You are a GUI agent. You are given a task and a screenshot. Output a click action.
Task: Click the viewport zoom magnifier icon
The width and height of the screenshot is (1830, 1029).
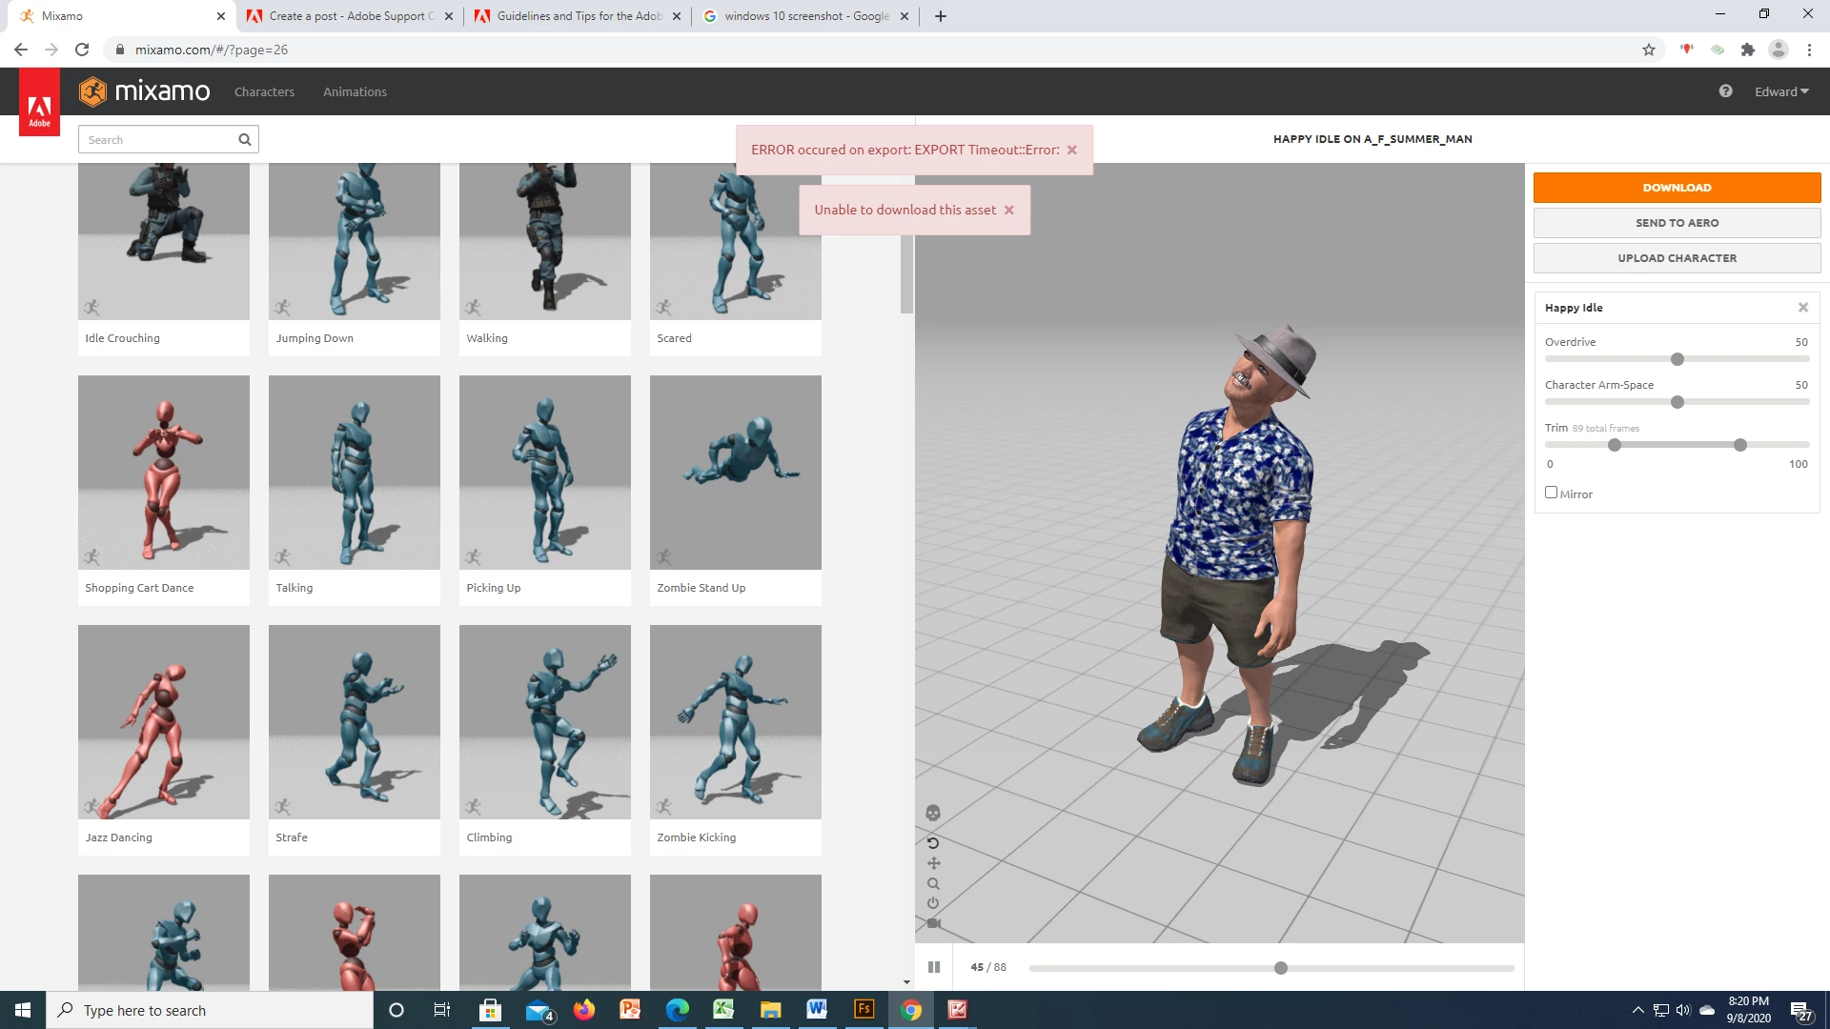tap(933, 883)
